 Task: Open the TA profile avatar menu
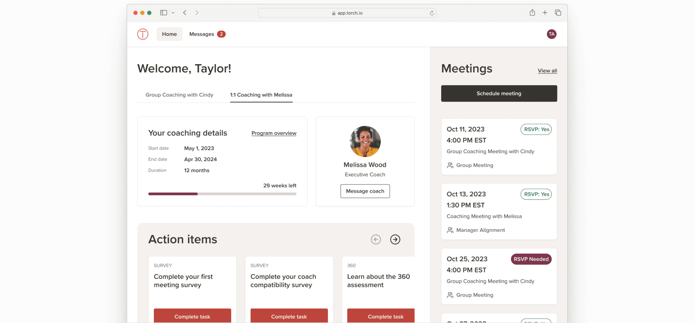(x=552, y=34)
